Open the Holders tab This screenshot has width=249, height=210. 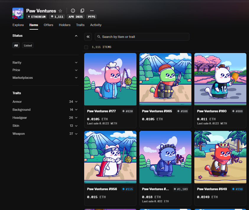pos(65,25)
